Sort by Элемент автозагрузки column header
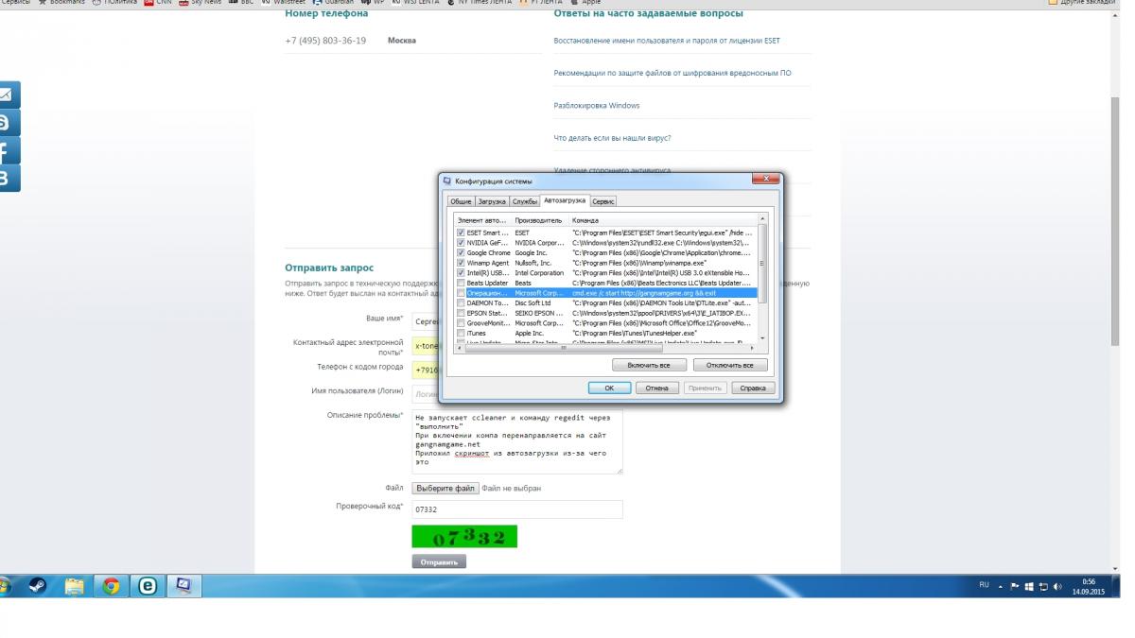Viewport: 1135px width, 638px height. click(483, 220)
